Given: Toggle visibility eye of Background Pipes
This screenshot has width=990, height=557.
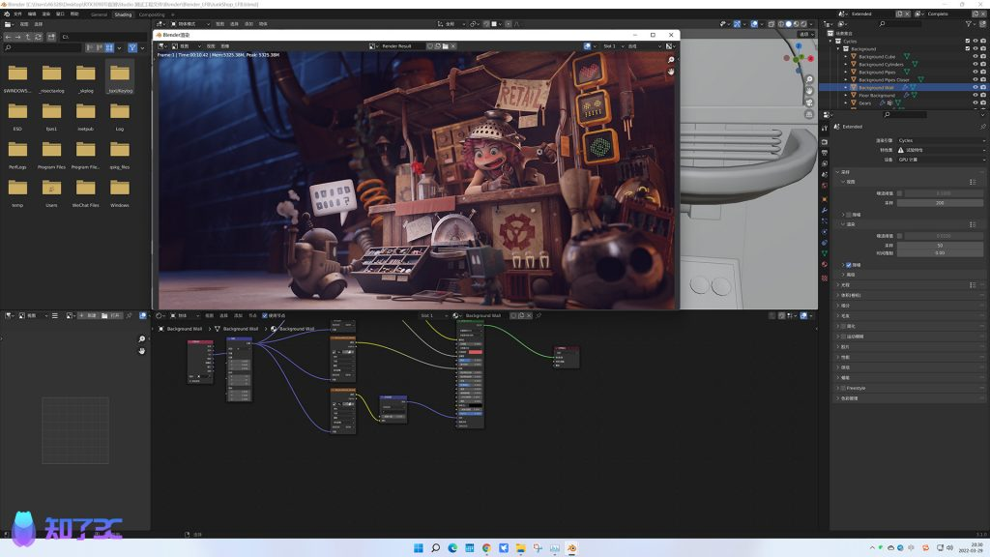Looking at the screenshot, I should (x=975, y=72).
